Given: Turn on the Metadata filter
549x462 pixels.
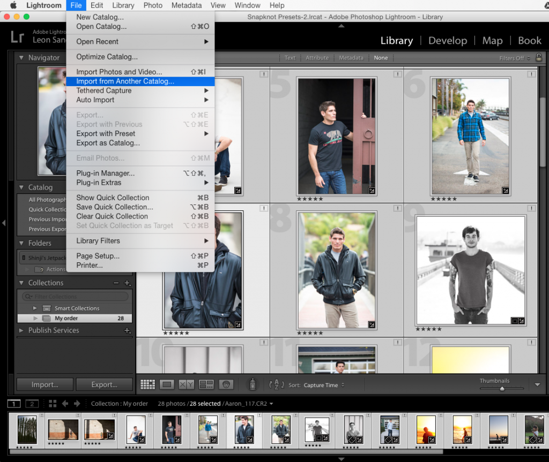Looking at the screenshot, I should [x=351, y=58].
